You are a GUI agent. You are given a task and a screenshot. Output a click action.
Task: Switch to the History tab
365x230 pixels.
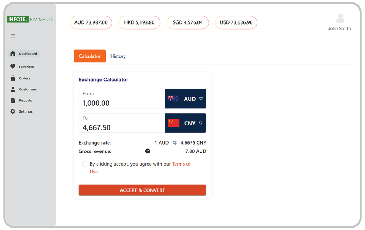118,56
